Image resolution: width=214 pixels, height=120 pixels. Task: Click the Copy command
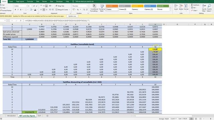pos(3,8)
